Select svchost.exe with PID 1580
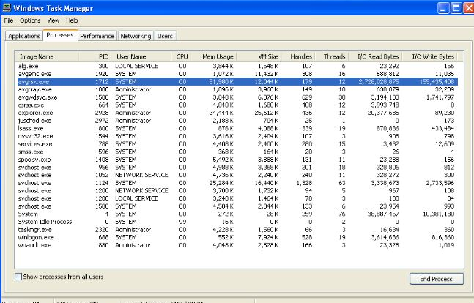 pyautogui.click(x=237, y=206)
